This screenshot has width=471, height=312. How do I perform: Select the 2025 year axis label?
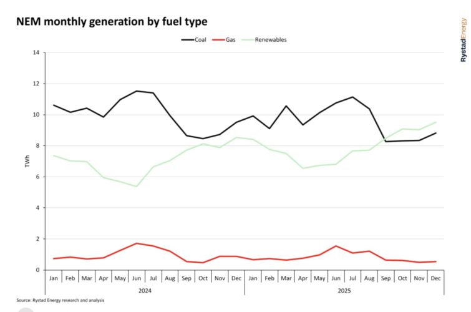point(344,290)
